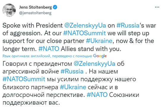
Task: Open the three-dot more options menu
Action: (157, 7)
